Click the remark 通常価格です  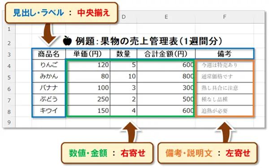tap(217, 76)
